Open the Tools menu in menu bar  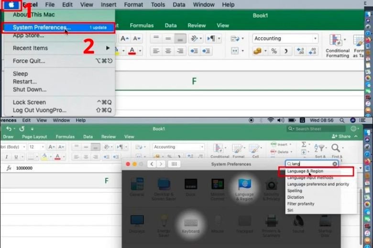click(158, 5)
